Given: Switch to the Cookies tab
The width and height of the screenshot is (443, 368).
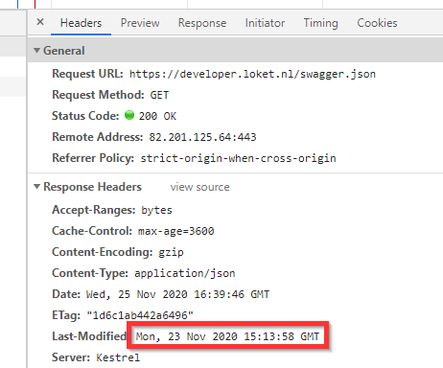Looking at the screenshot, I should point(377,23).
